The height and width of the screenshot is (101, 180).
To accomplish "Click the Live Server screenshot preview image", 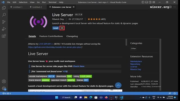I will coord(75,90).
